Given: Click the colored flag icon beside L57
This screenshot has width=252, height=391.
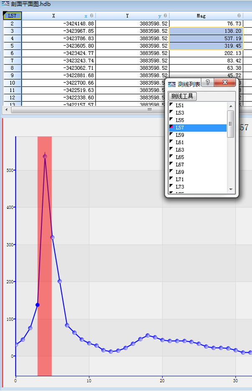Looking at the screenshot, I should point(171,127).
